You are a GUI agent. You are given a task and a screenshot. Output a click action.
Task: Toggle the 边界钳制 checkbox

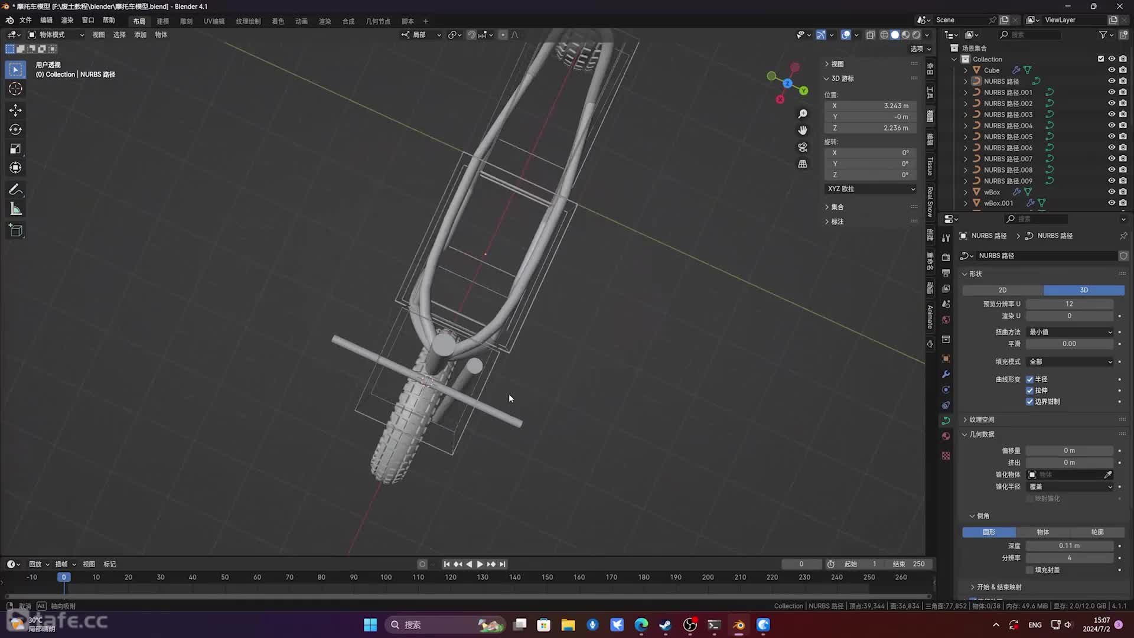[x=1030, y=402]
